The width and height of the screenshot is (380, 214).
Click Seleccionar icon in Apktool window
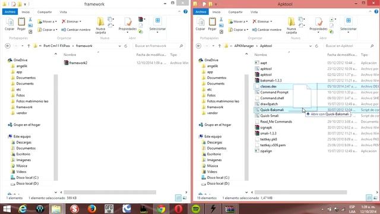tap(349, 24)
